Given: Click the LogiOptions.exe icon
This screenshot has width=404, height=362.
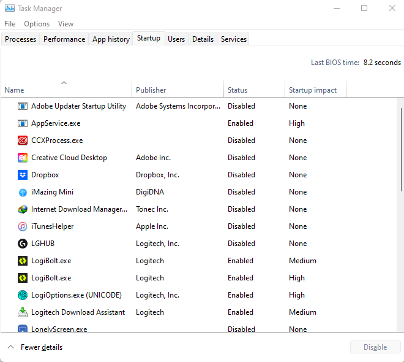Looking at the screenshot, I should tap(23, 295).
